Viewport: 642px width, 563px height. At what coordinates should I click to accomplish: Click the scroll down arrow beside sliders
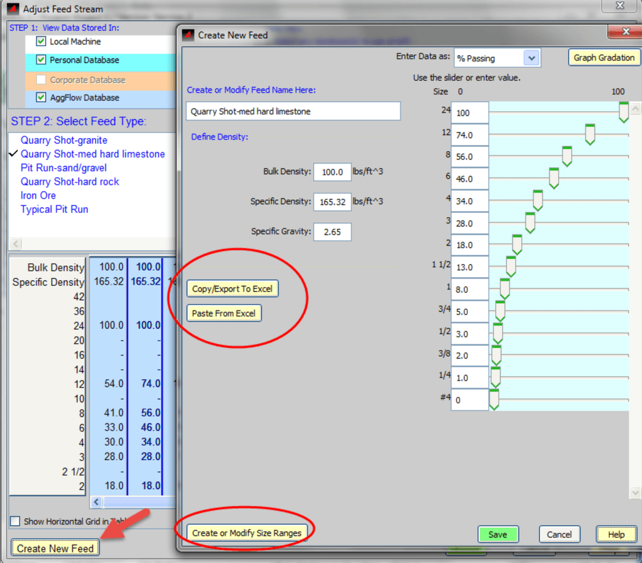coord(635,493)
